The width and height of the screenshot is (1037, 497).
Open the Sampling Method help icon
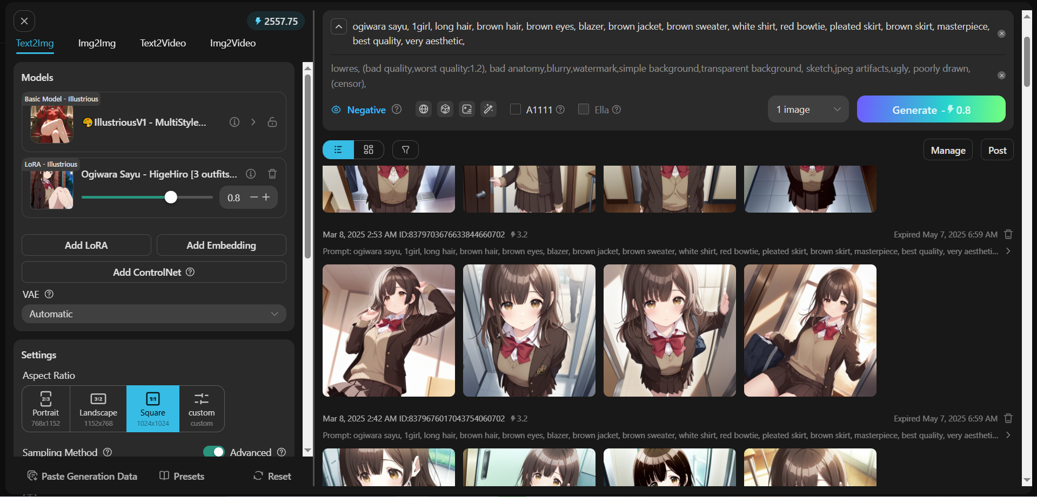coord(108,452)
